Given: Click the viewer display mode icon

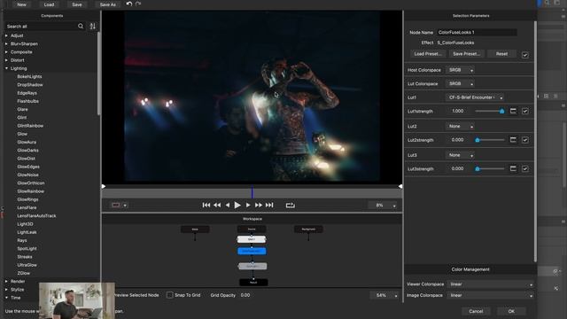Looking at the screenshot, I should [116, 205].
